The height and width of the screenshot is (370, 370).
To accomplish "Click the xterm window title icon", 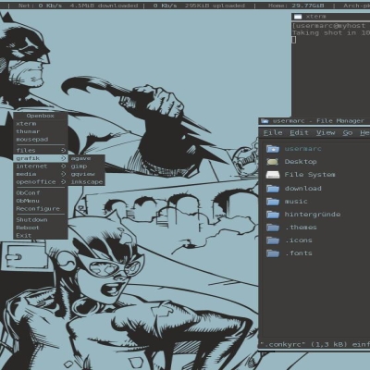I will point(298,17).
